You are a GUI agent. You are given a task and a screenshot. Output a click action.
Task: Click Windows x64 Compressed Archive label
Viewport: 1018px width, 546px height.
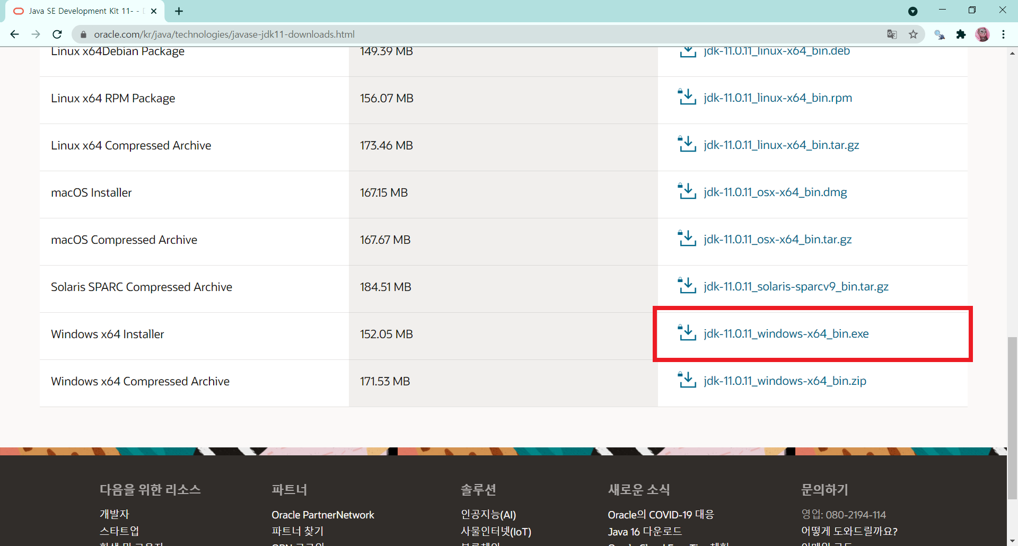[x=140, y=382]
